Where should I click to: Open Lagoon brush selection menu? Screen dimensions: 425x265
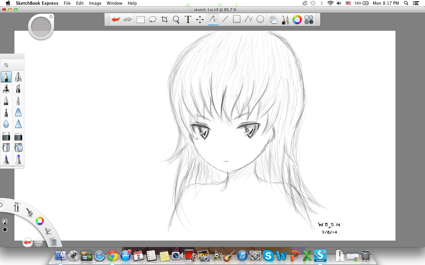click(x=29, y=212)
